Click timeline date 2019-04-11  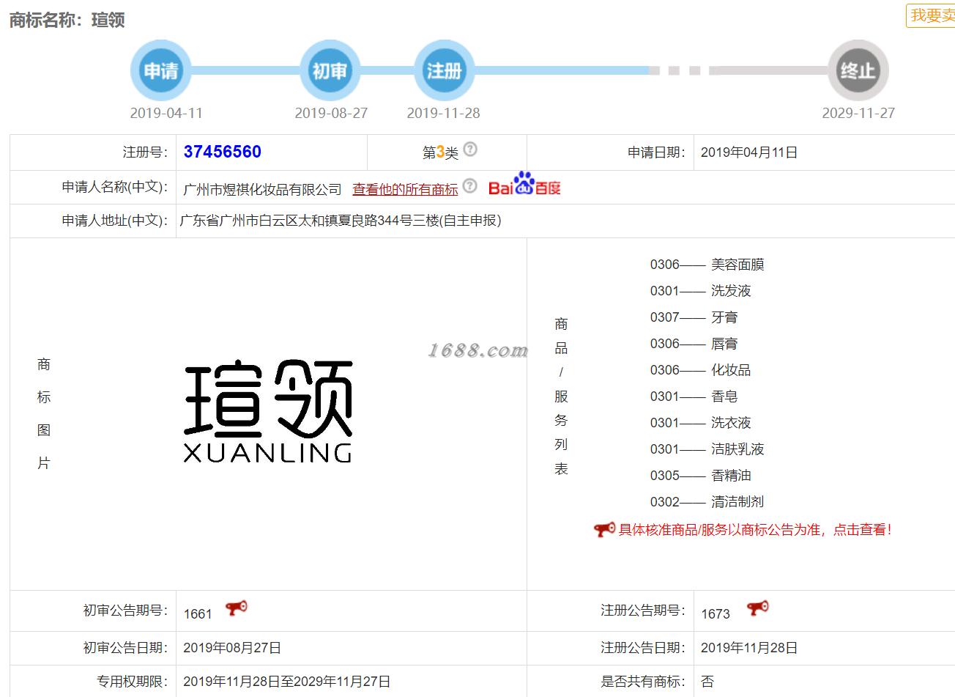166,113
